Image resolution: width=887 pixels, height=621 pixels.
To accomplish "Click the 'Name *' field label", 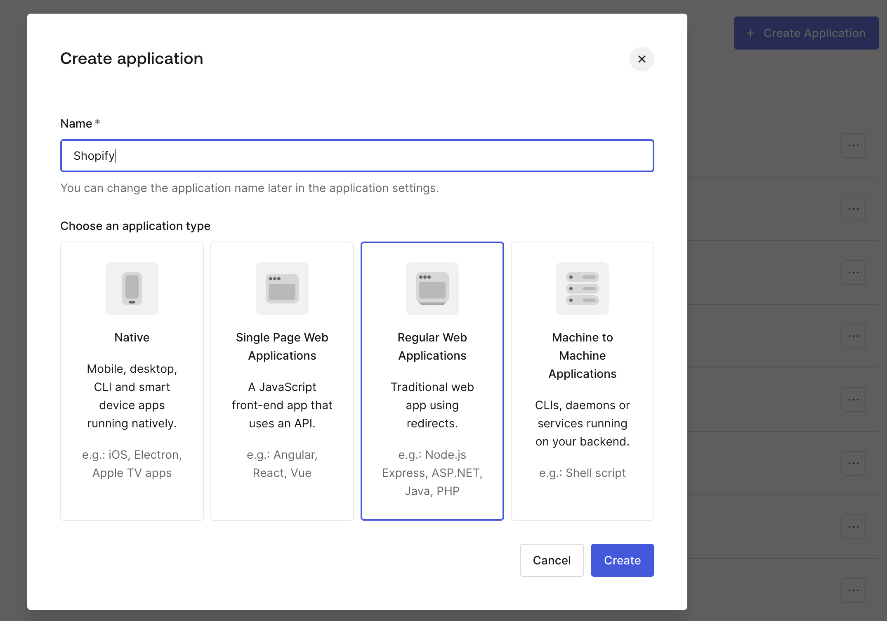I will [x=80, y=123].
